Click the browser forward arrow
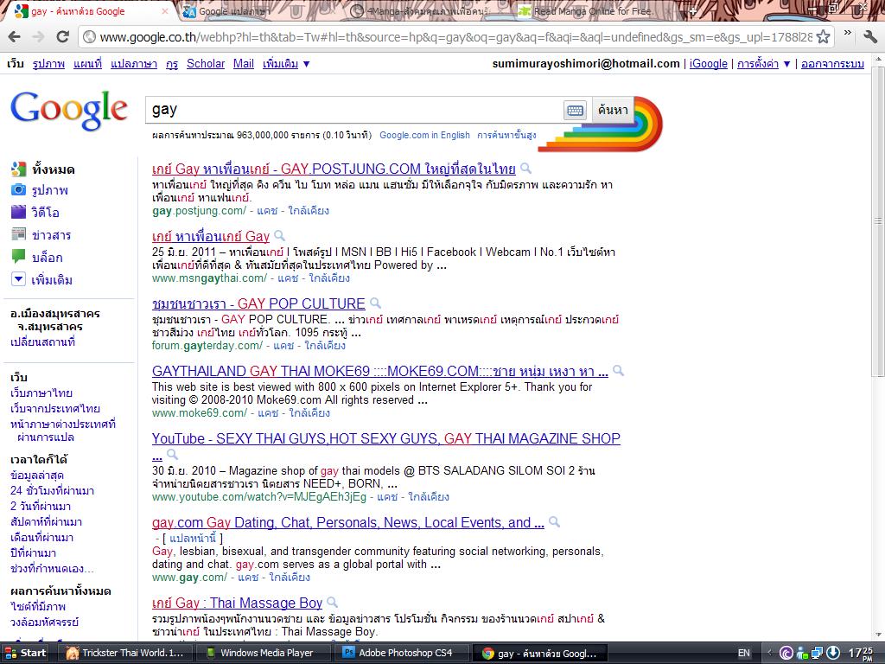The height and width of the screenshot is (664, 885). click(x=38, y=37)
